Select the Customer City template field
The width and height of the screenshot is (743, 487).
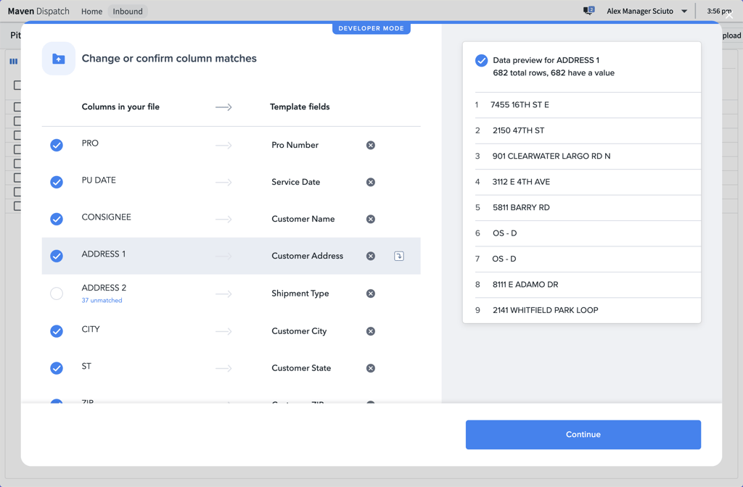coord(299,331)
